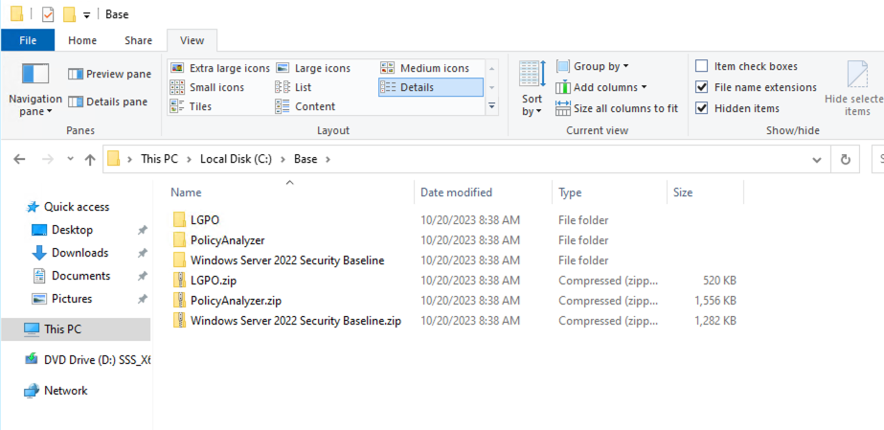Select the LGPO.zip file
The width and height of the screenshot is (884, 430).
pyautogui.click(x=215, y=280)
